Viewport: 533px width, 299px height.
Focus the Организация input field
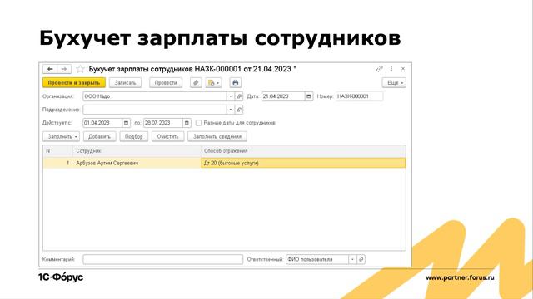155,96
